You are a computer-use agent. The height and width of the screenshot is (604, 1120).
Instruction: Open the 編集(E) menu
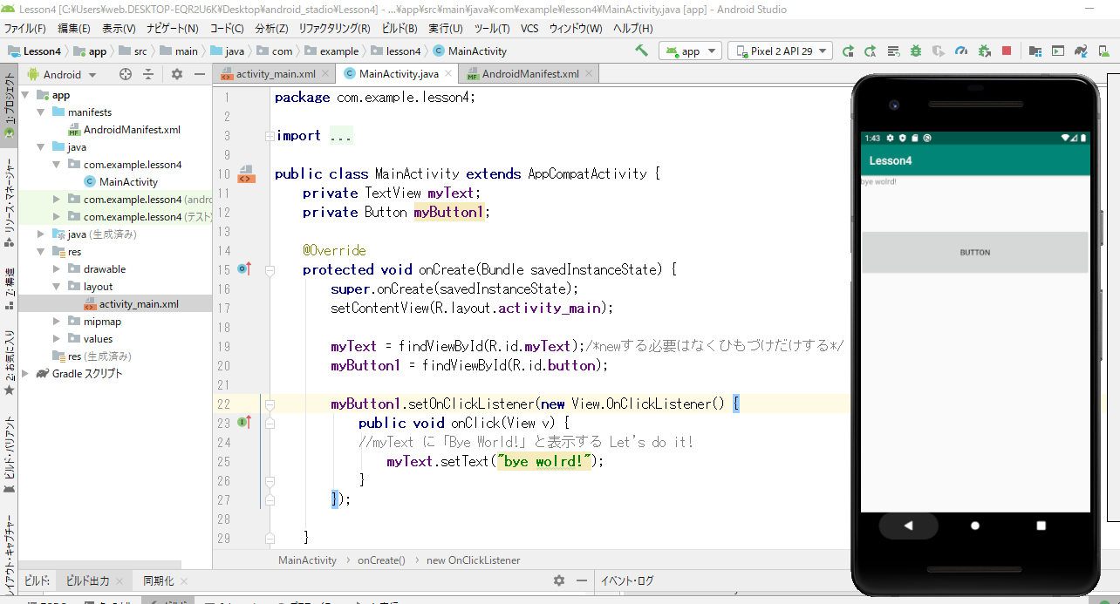point(74,28)
